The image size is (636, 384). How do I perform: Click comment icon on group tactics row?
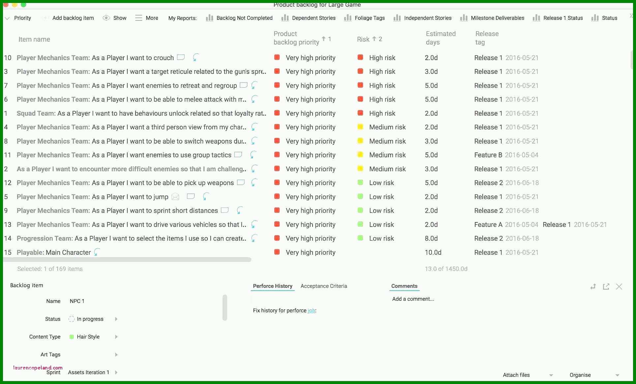(x=238, y=154)
